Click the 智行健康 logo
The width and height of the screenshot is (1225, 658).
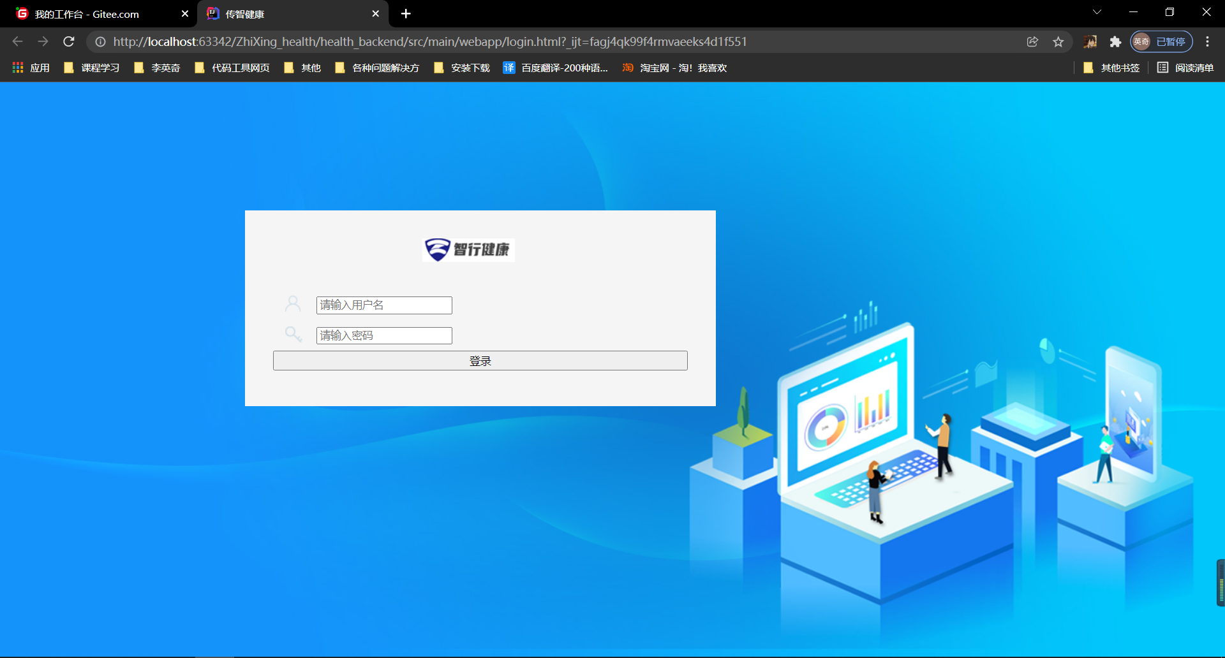[x=468, y=249]
